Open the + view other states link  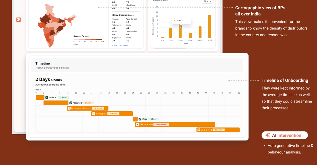(x=120, y=45)
